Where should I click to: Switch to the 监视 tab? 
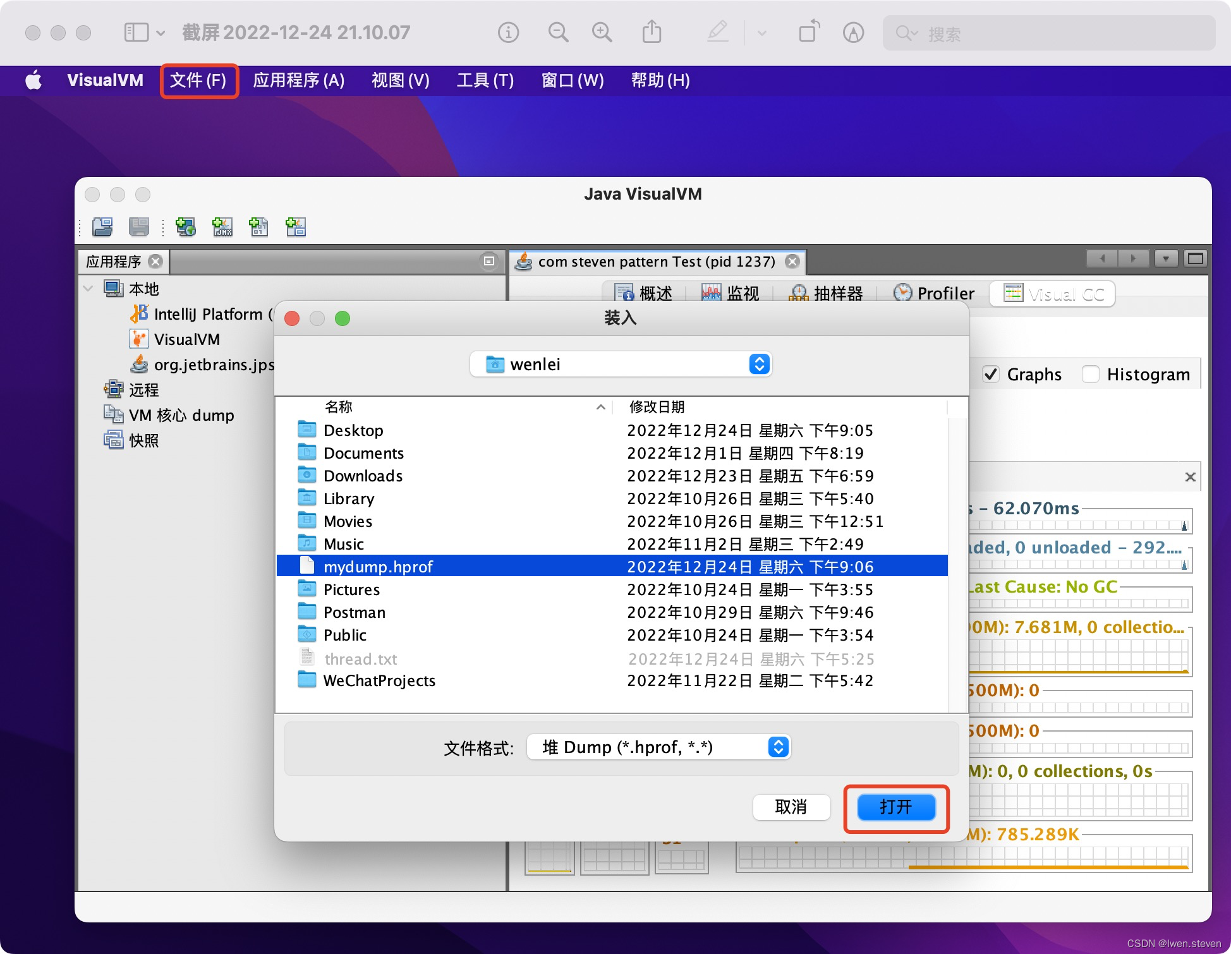tap(731, 293)
